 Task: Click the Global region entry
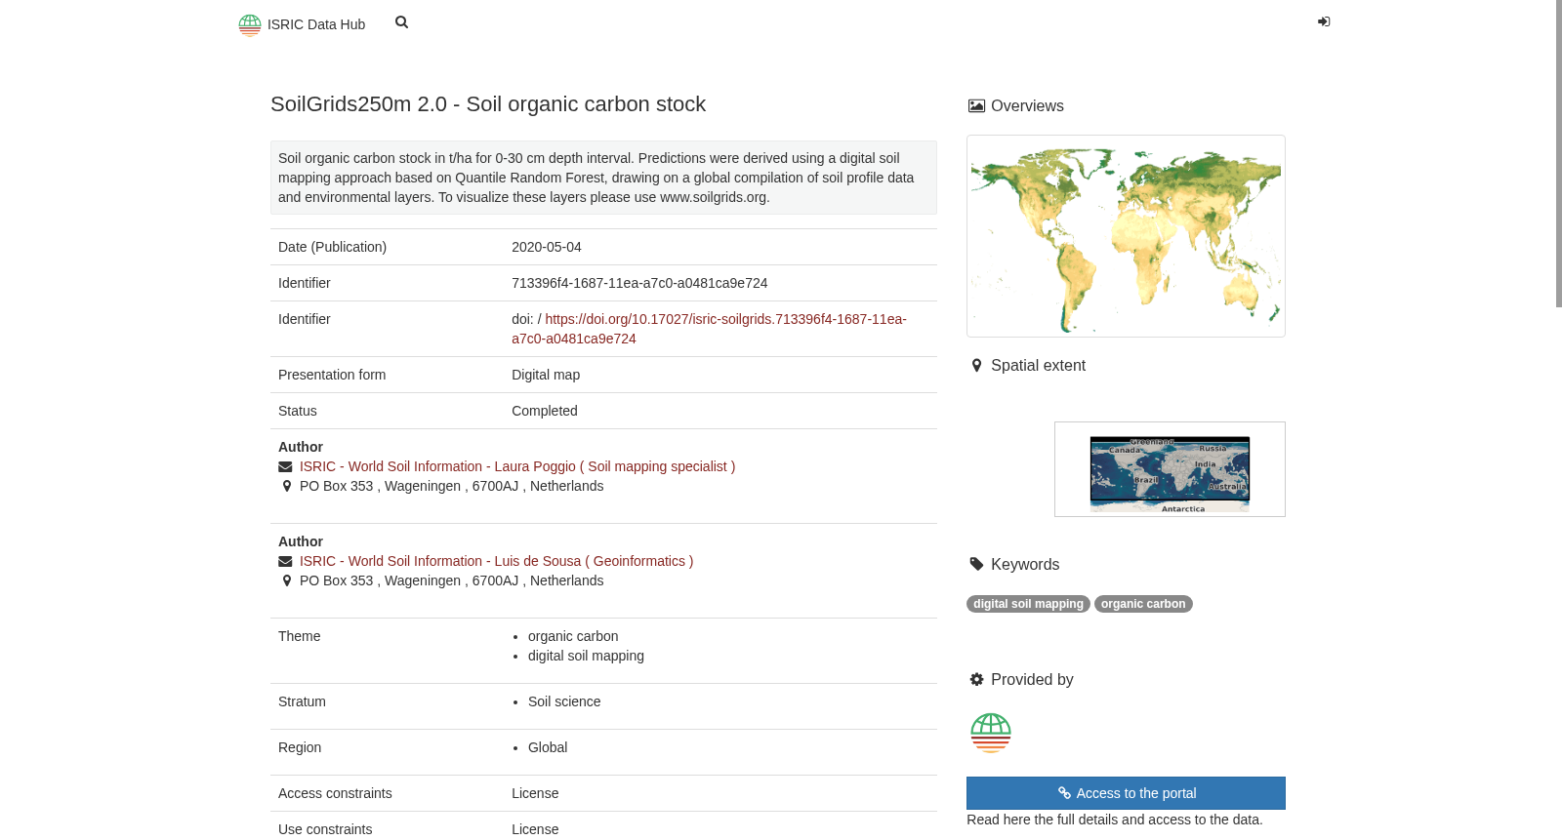(x=548, y=747)
